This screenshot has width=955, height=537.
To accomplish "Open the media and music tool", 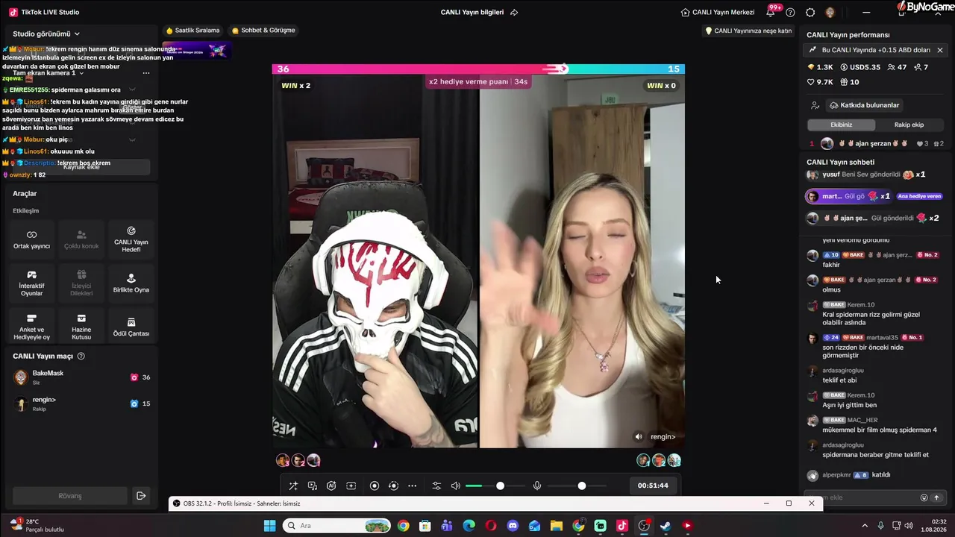I will coord(313,486).
